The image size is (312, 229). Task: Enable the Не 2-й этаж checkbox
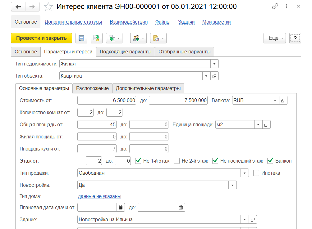[x=177, y=161]
